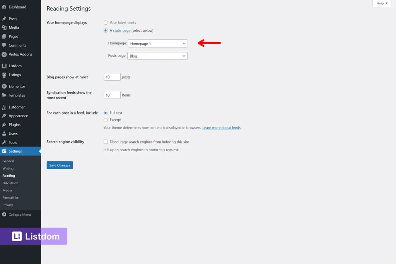Select the 'Excerpt' feed option
The width and height of the screenshot is (396, 264).
click(x=105, y=120)
